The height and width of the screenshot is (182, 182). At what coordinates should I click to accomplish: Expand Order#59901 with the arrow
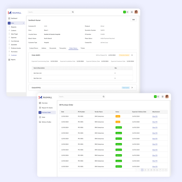point(132,88)
